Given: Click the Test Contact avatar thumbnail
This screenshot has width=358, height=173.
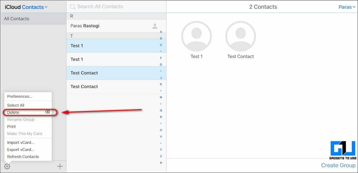Looking at the screenshot, I should pos(240,36).
